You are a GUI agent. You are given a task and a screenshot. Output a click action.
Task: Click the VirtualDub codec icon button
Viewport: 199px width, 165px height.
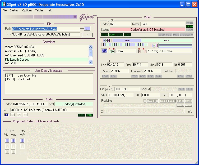[104, 51]
